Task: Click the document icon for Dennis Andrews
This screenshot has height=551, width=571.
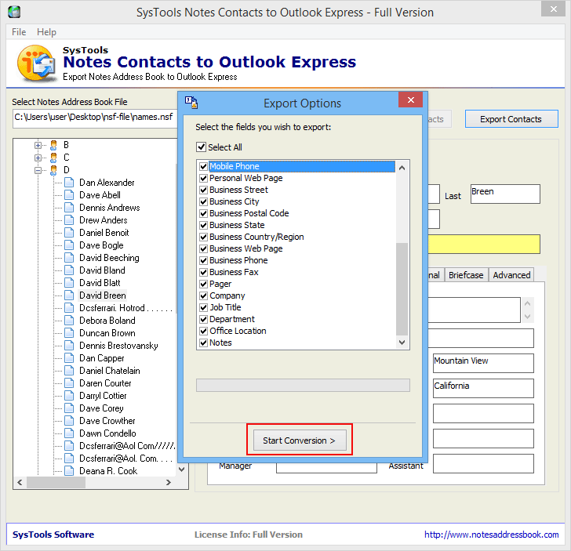Action: (x=69, y=208)
